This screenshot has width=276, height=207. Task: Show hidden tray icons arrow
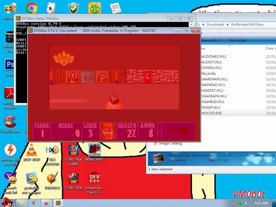coord(233,203)
